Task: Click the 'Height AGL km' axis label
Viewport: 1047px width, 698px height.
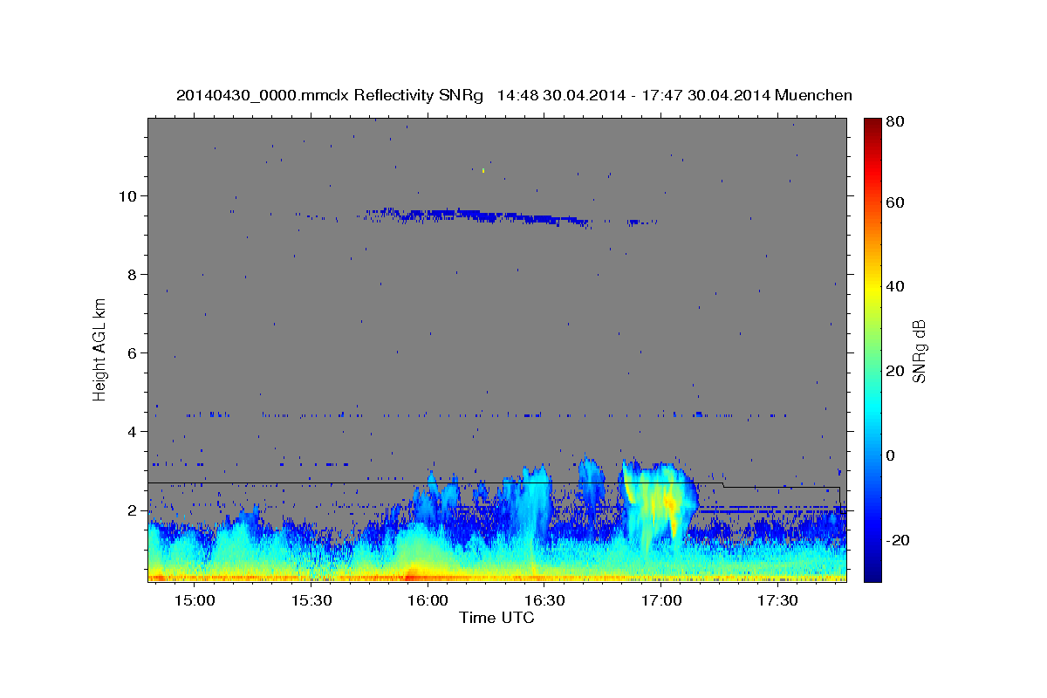Action: (99, 349)
